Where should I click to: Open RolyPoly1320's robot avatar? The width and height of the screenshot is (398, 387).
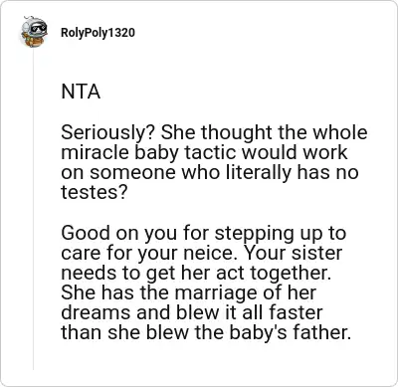click(34, 32)
